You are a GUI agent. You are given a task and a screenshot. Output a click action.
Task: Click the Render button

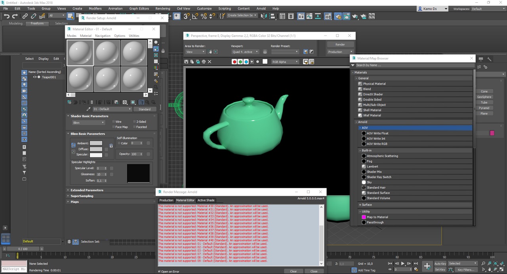tap(340, 44)
